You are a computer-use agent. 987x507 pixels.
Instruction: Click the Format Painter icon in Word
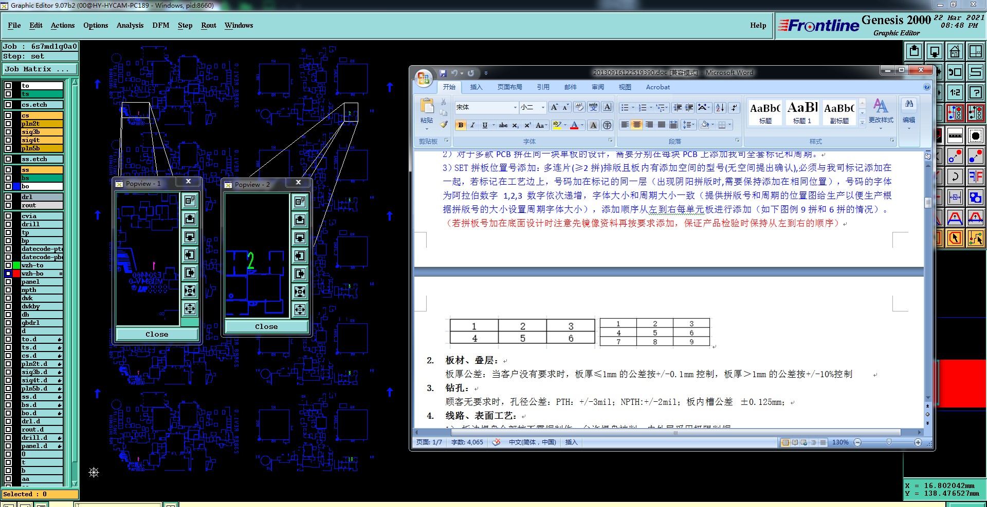click(444, 124)
